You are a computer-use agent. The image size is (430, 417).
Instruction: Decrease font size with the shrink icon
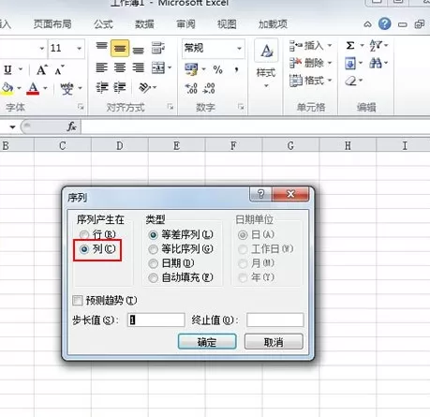(x=59, y=70)
